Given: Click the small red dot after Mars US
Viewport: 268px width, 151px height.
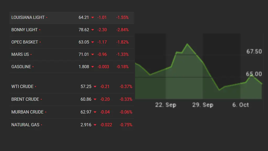Looking at the screenshot, I should [x=31, y=55].
